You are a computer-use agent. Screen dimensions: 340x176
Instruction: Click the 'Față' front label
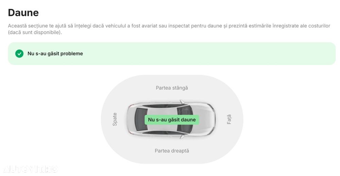(229, 119)
